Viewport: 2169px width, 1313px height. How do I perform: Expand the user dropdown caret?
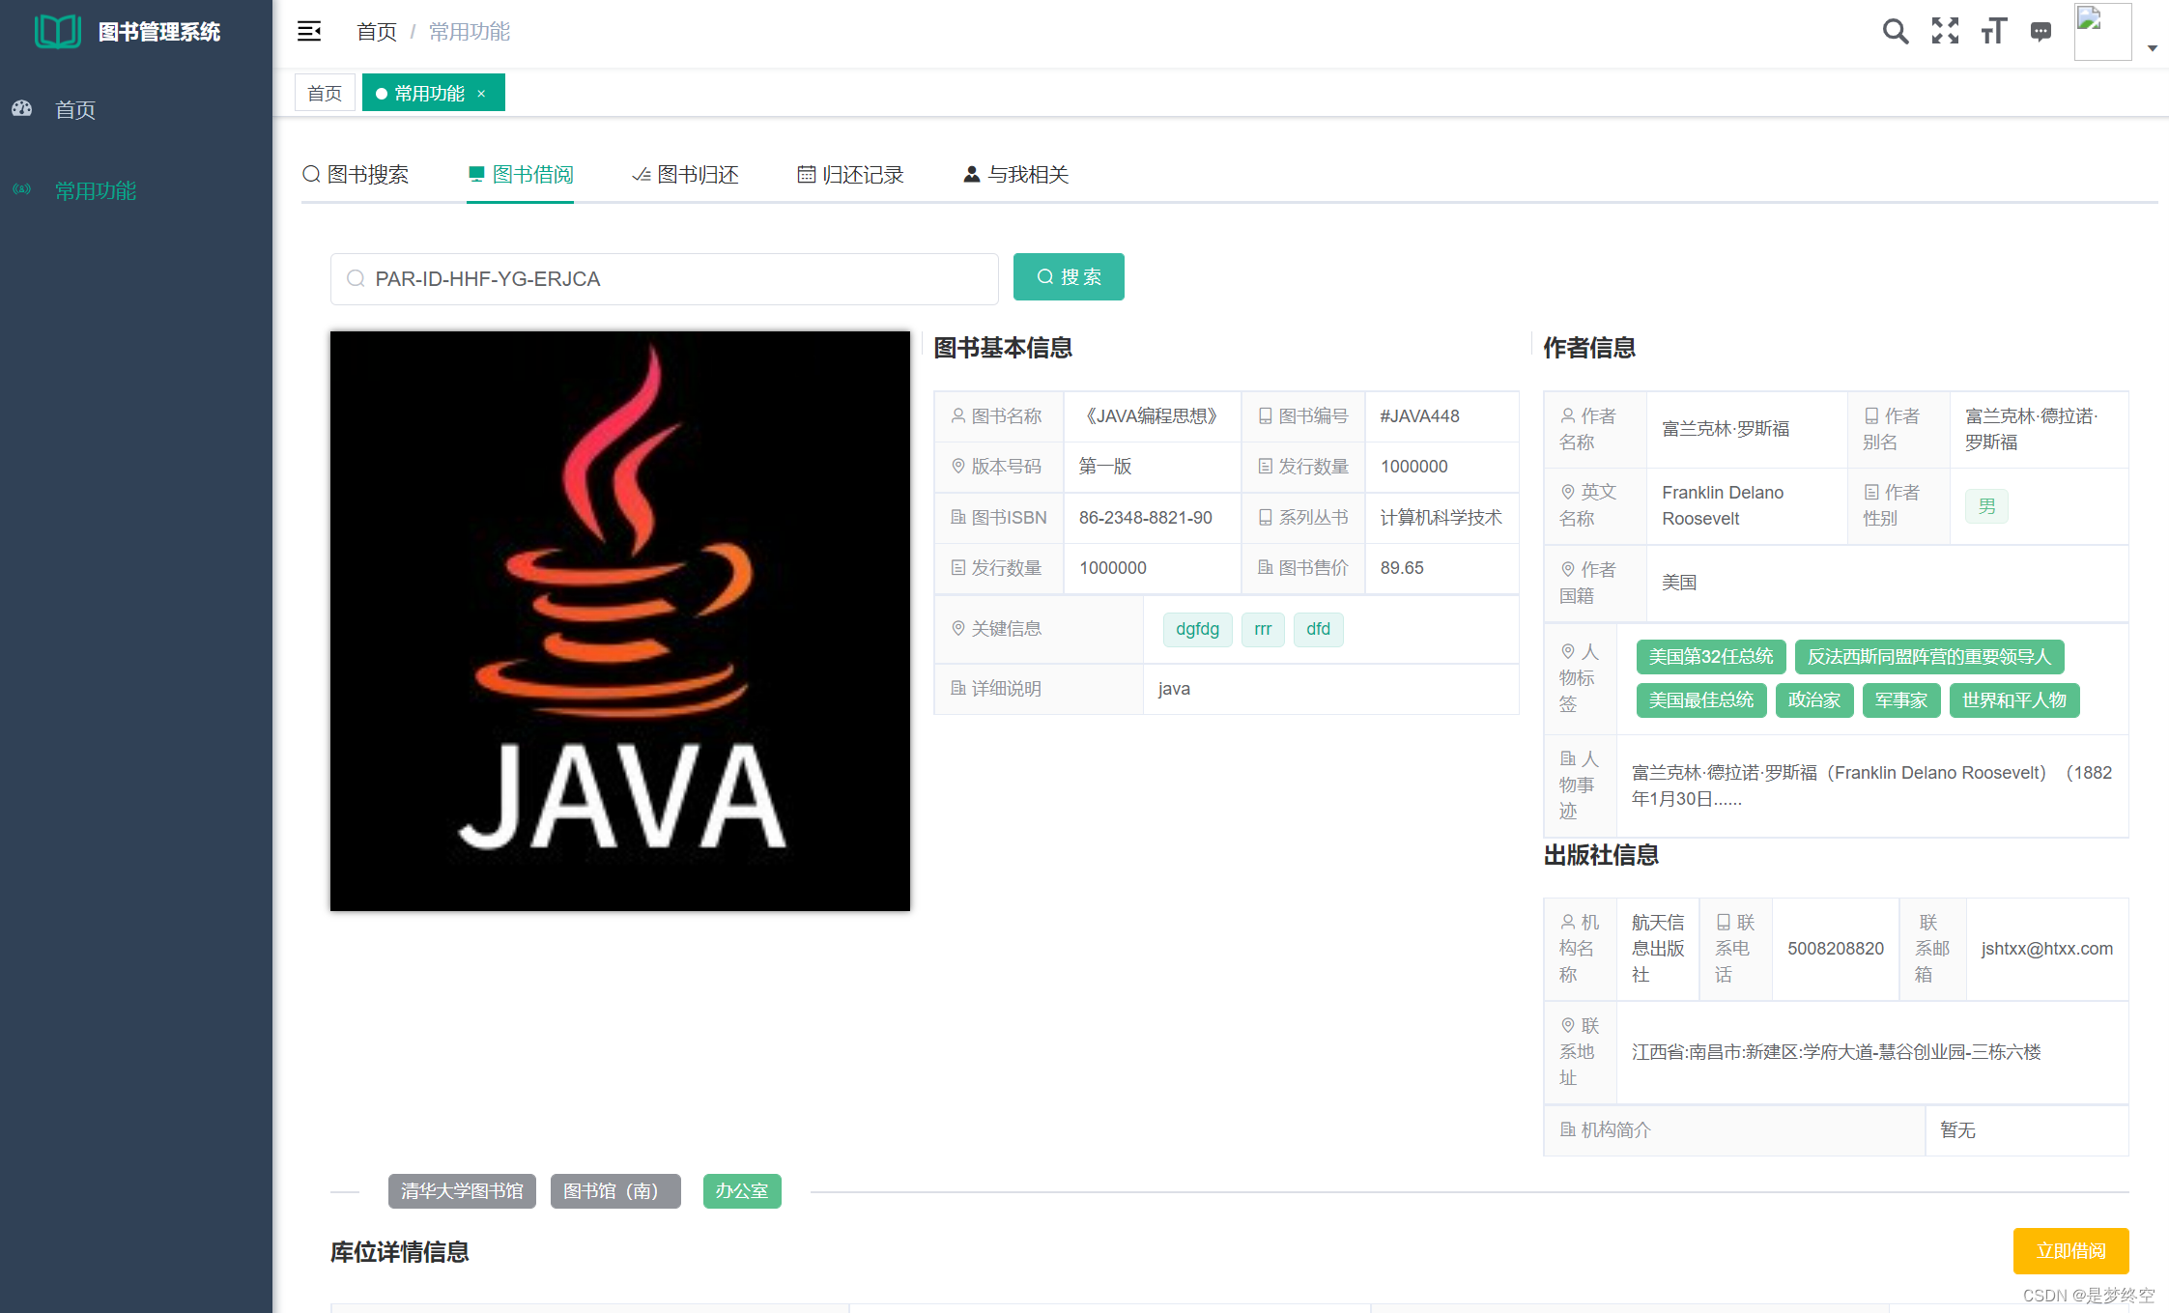2153,48
